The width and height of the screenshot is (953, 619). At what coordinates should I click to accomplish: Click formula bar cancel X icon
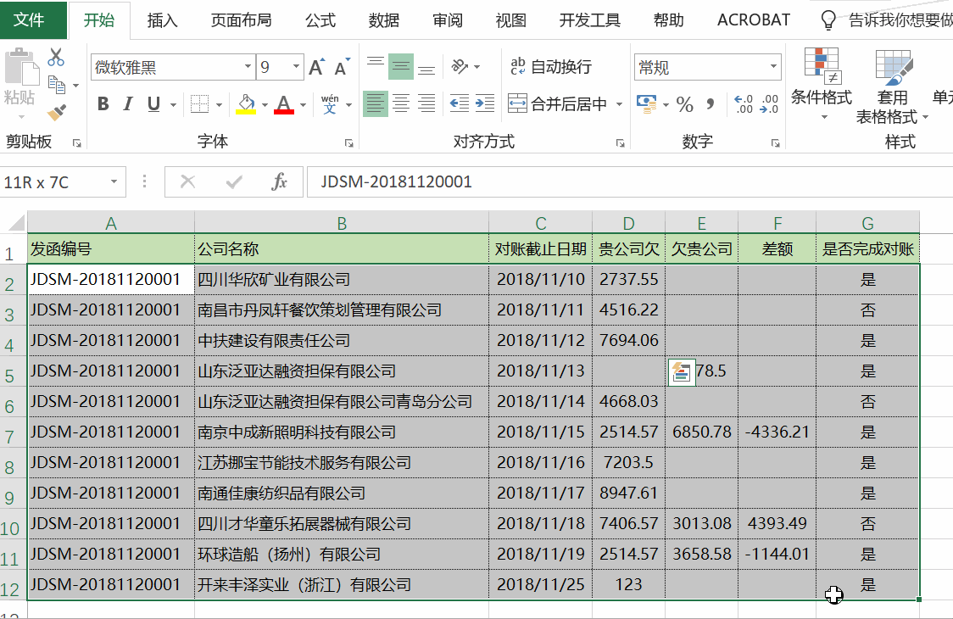coord(188,181)
